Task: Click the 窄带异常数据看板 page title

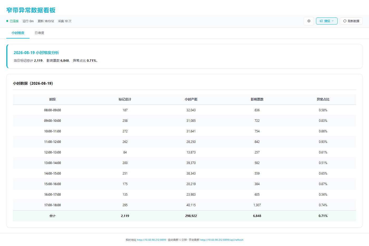Action: (31, 10)
